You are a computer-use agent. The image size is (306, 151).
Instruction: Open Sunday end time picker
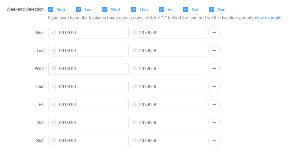pyautogui.click(x=168, y=141)
